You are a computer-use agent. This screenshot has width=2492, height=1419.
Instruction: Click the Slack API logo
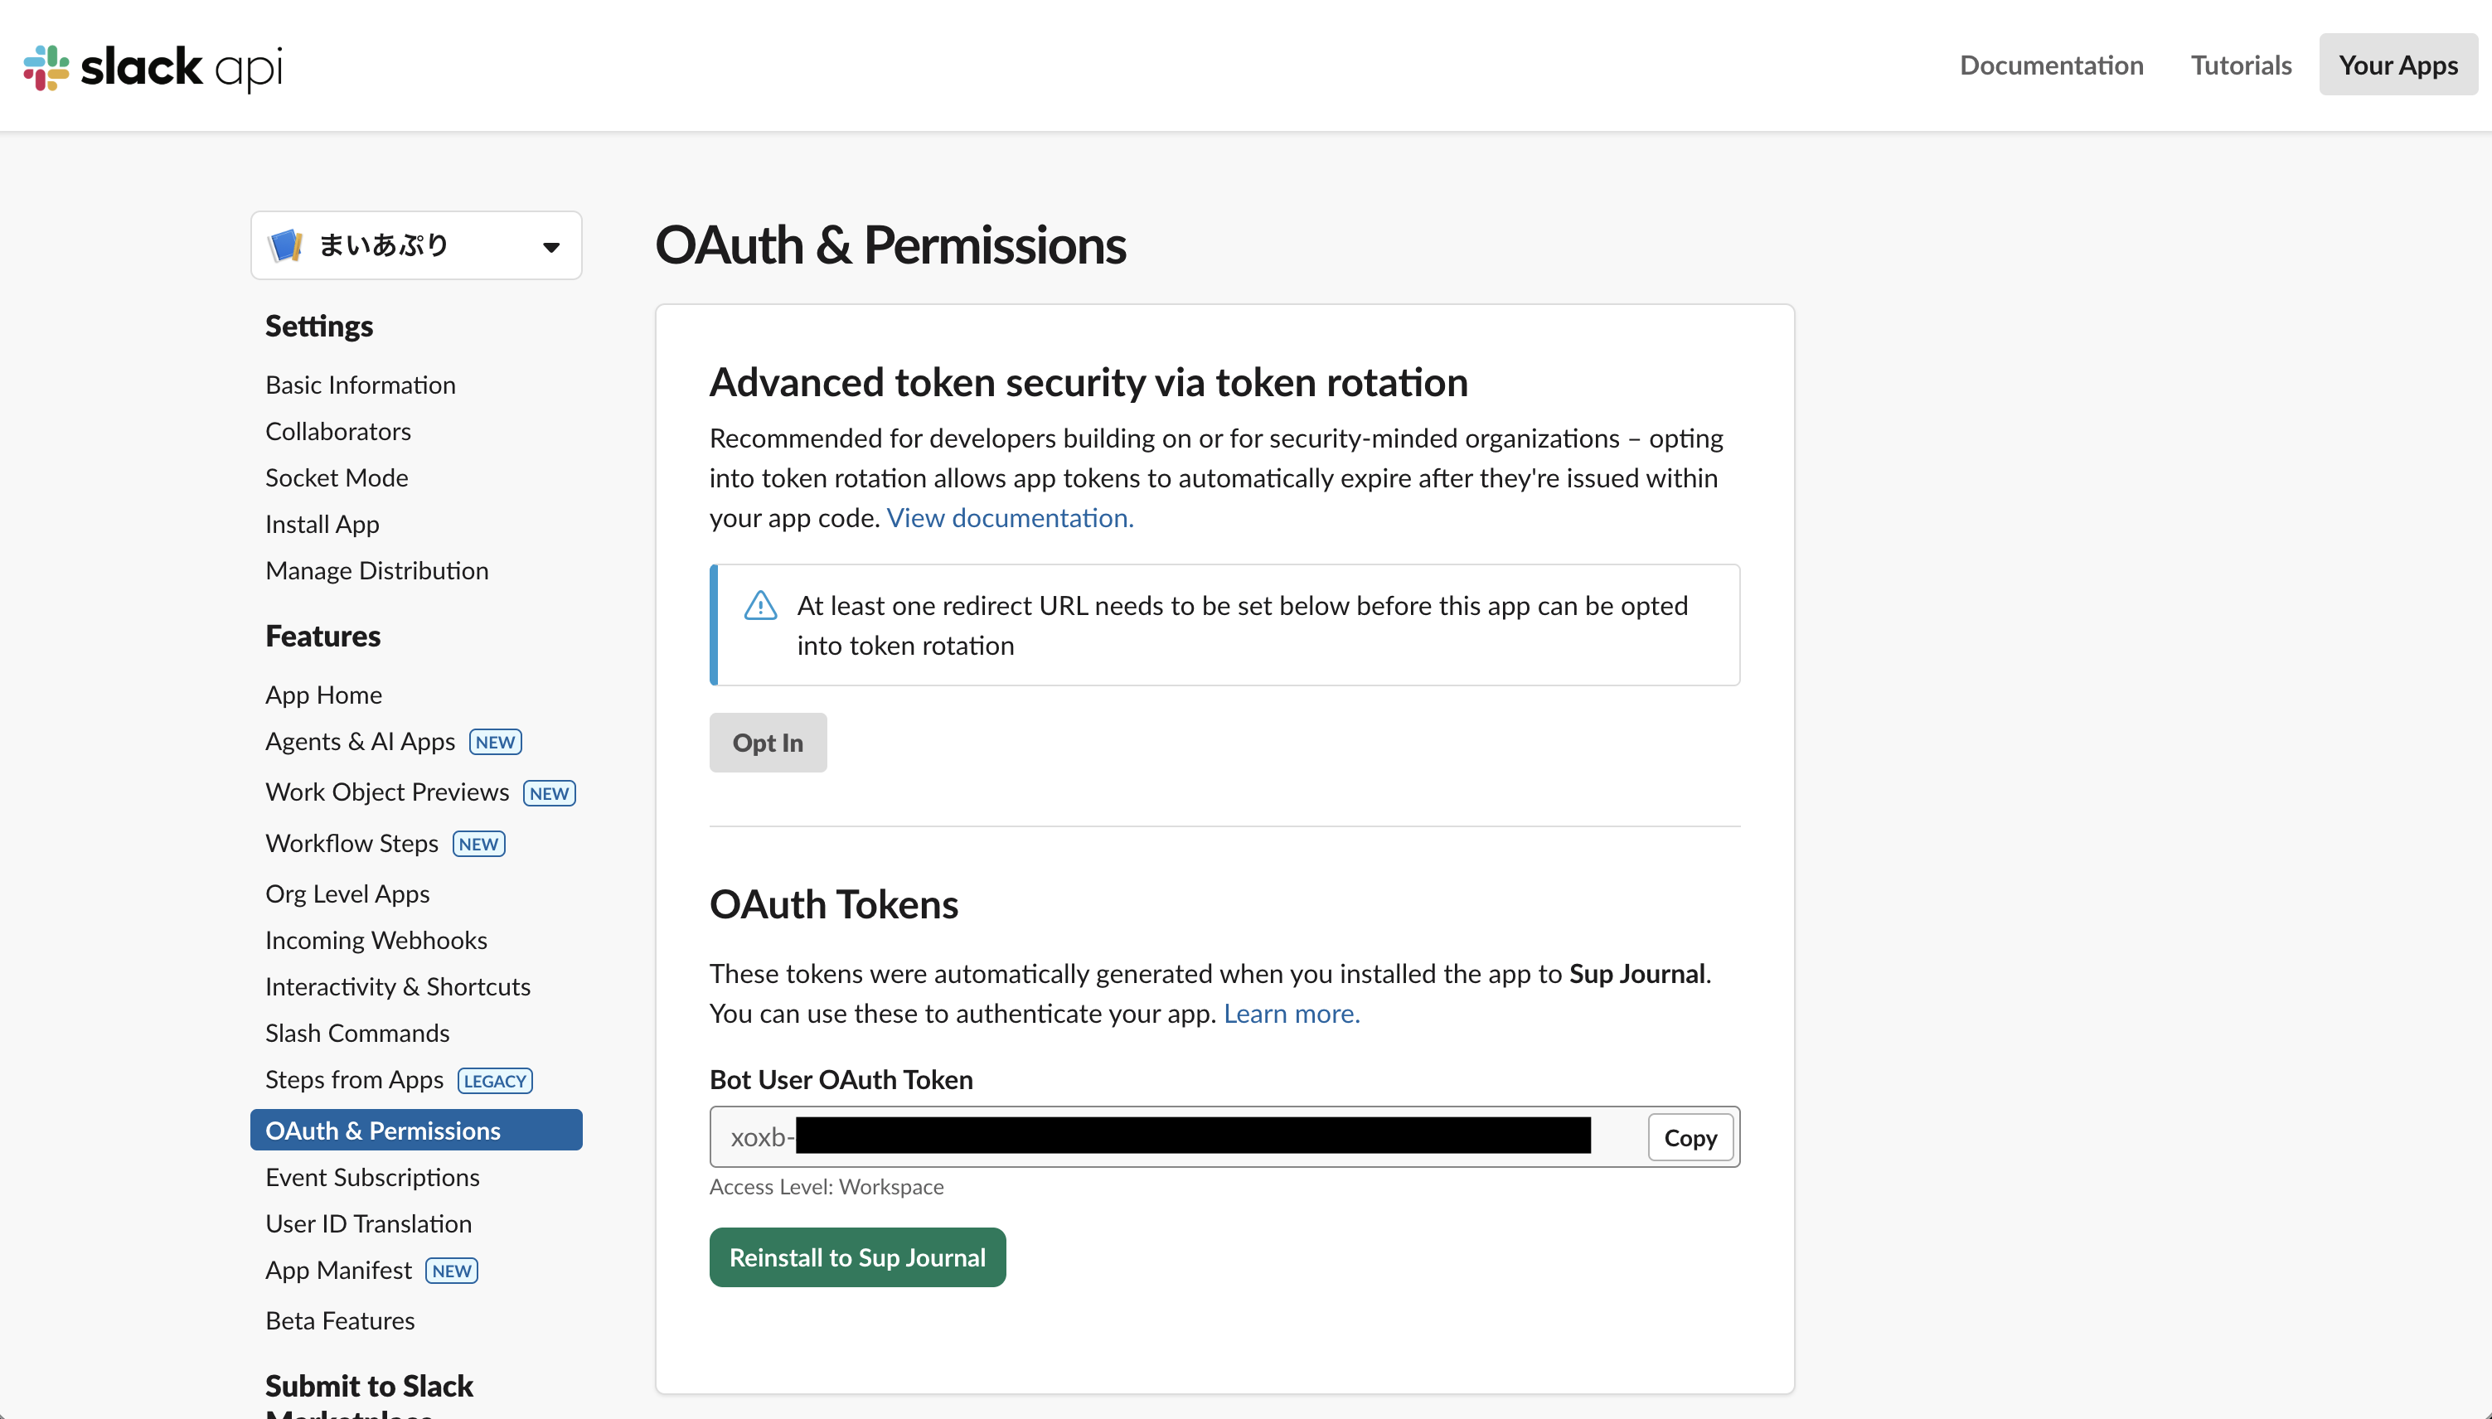coord(153,66)
